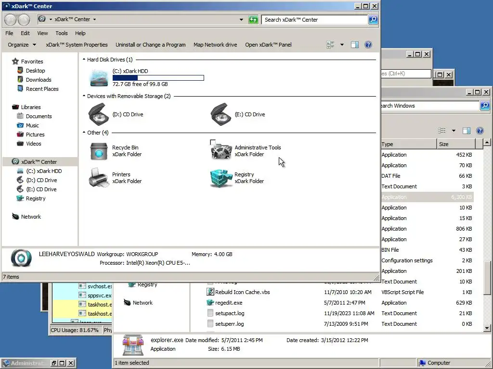This screenshot has height=369, width=493.
Task: Open the Help menu
Action: click(80, 33)
